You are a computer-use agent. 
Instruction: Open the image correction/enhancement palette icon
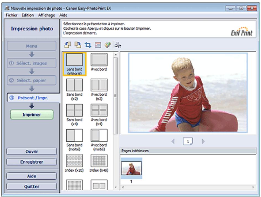pyautogui.click(x=108, y=45)
